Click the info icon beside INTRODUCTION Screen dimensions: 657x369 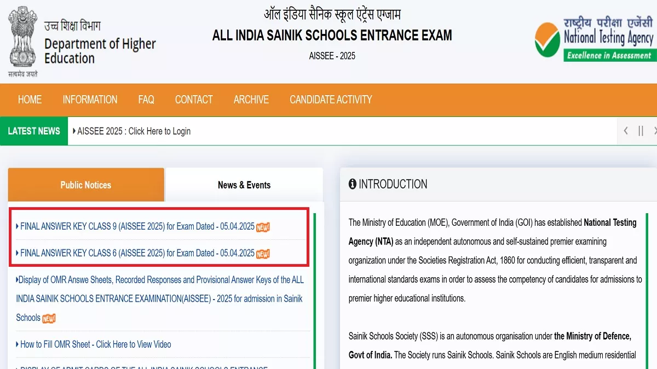(353, 184)
